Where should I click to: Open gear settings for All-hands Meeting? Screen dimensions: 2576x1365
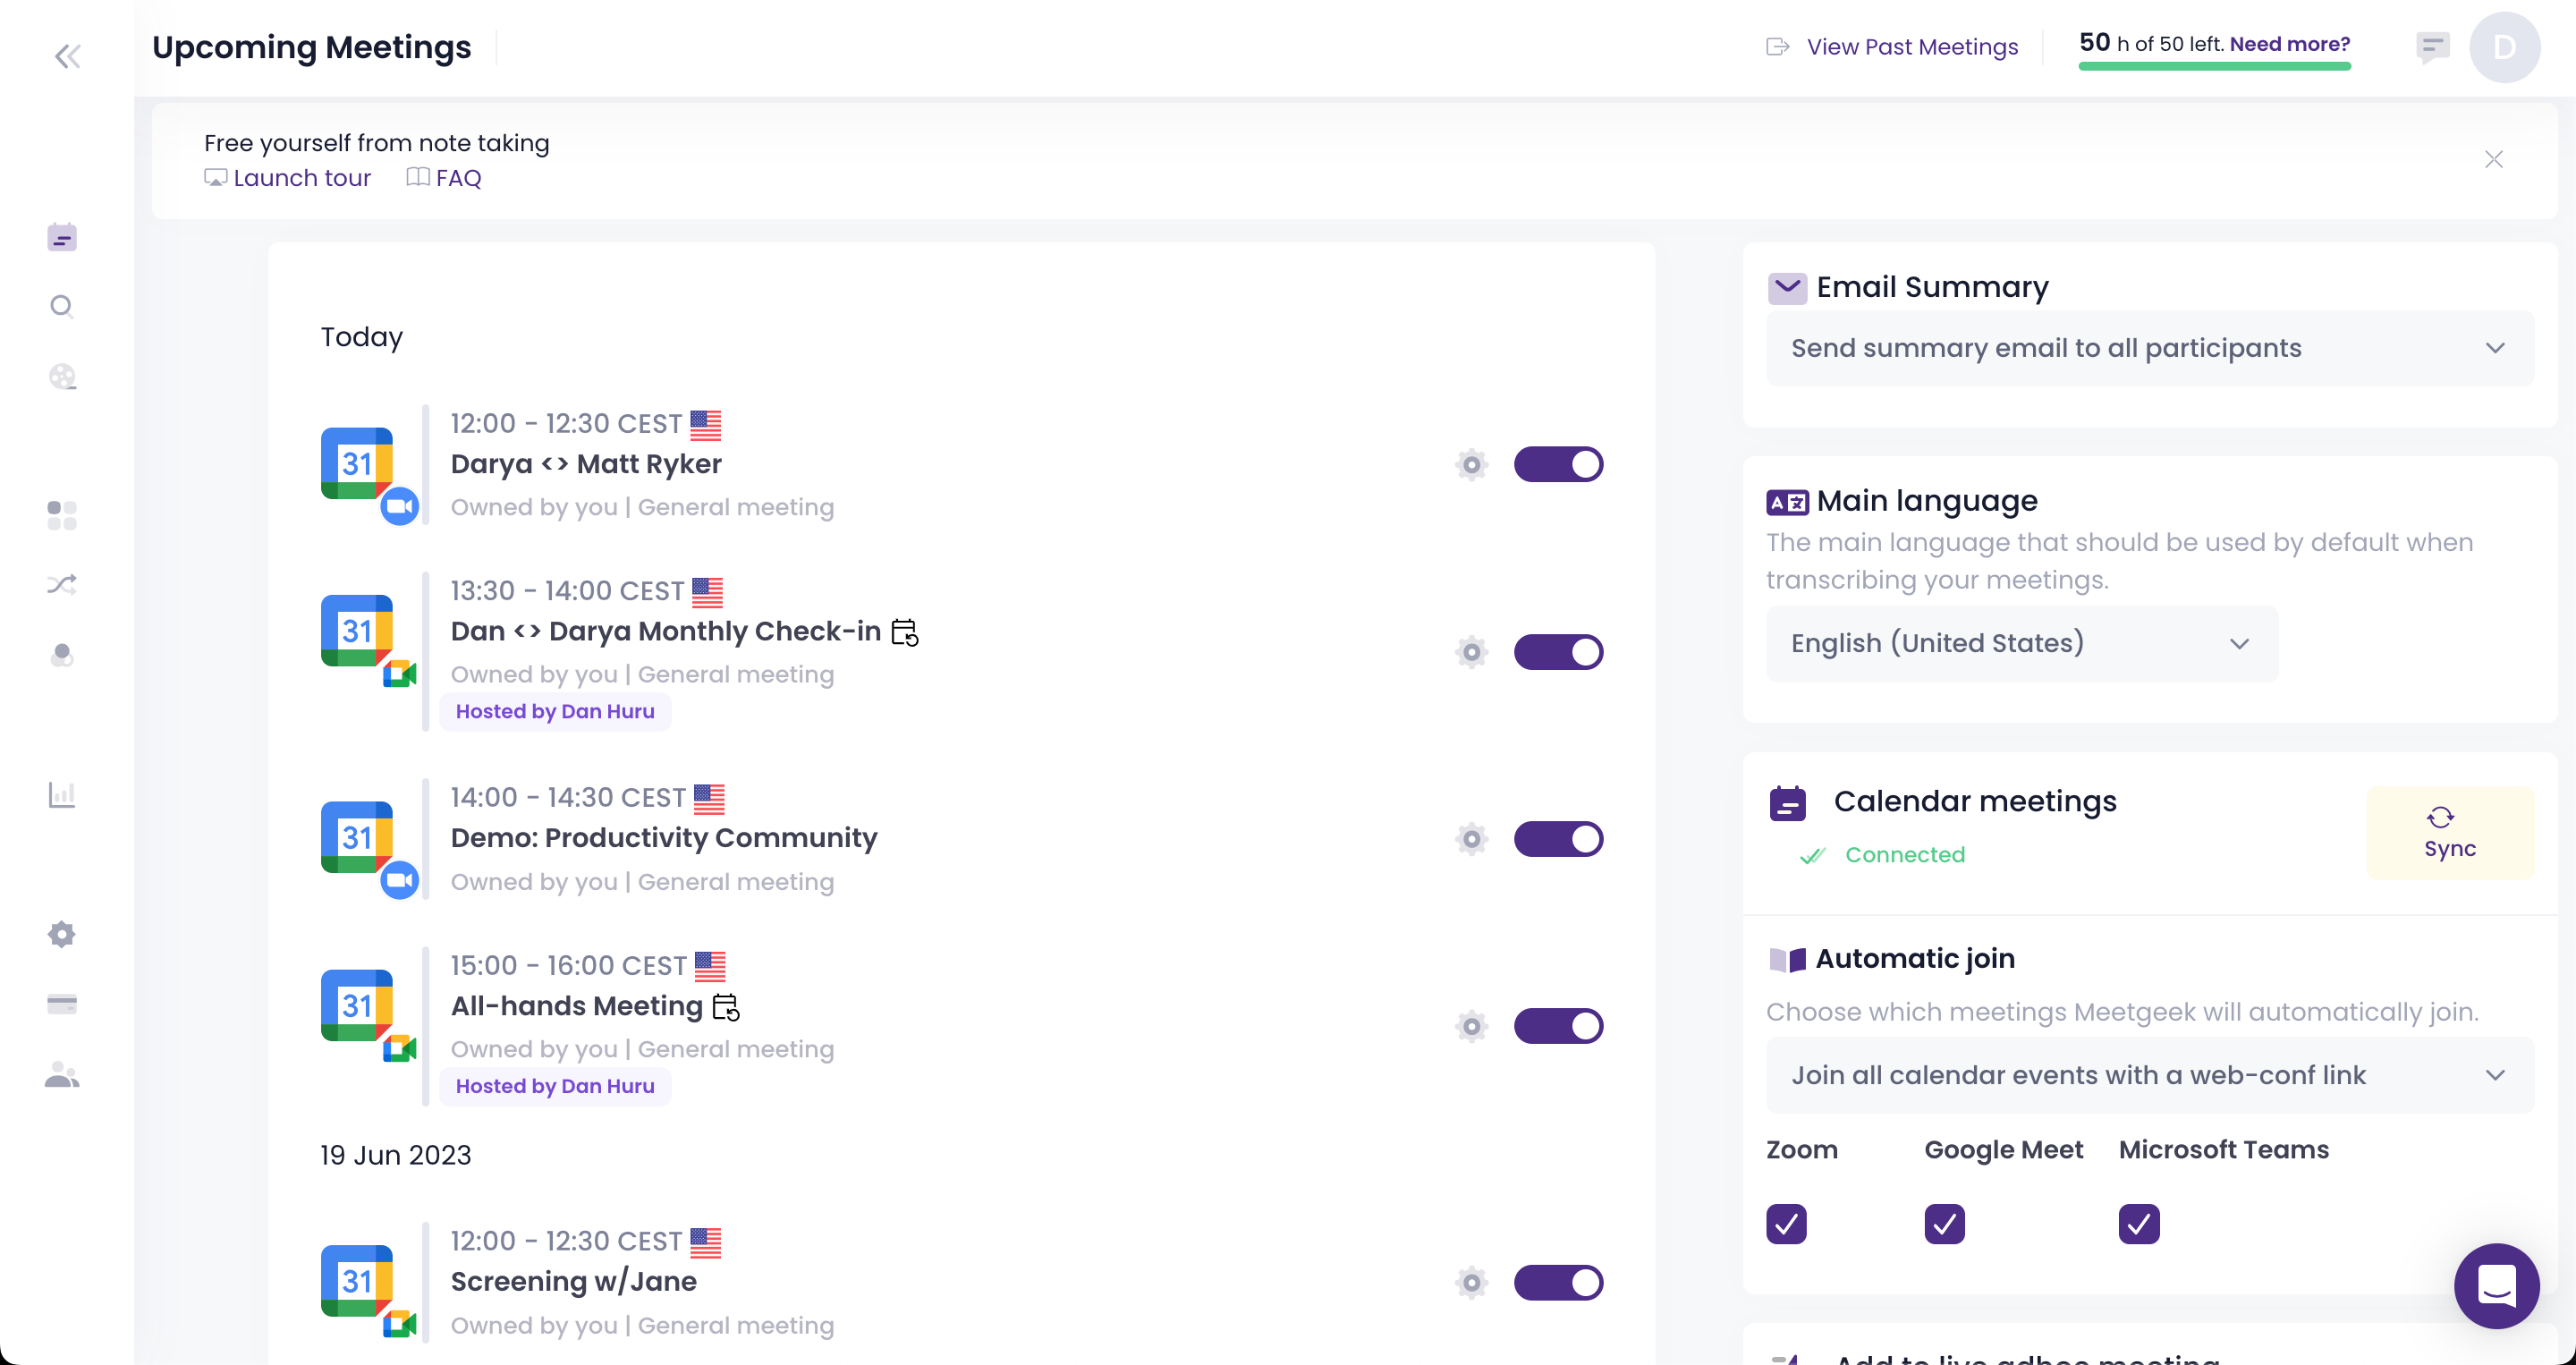[1471, 1026]
